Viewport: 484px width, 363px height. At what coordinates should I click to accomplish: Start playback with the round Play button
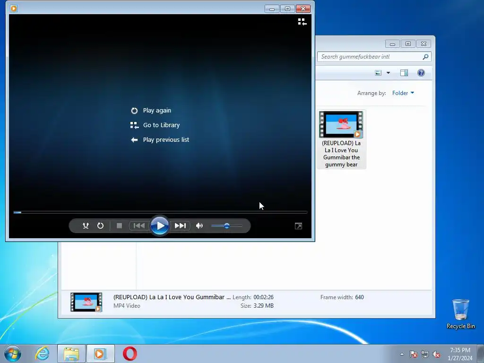(160, 225)
